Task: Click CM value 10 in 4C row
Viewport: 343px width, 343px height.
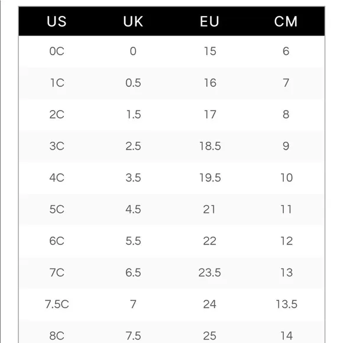Action: coord(287,177)
